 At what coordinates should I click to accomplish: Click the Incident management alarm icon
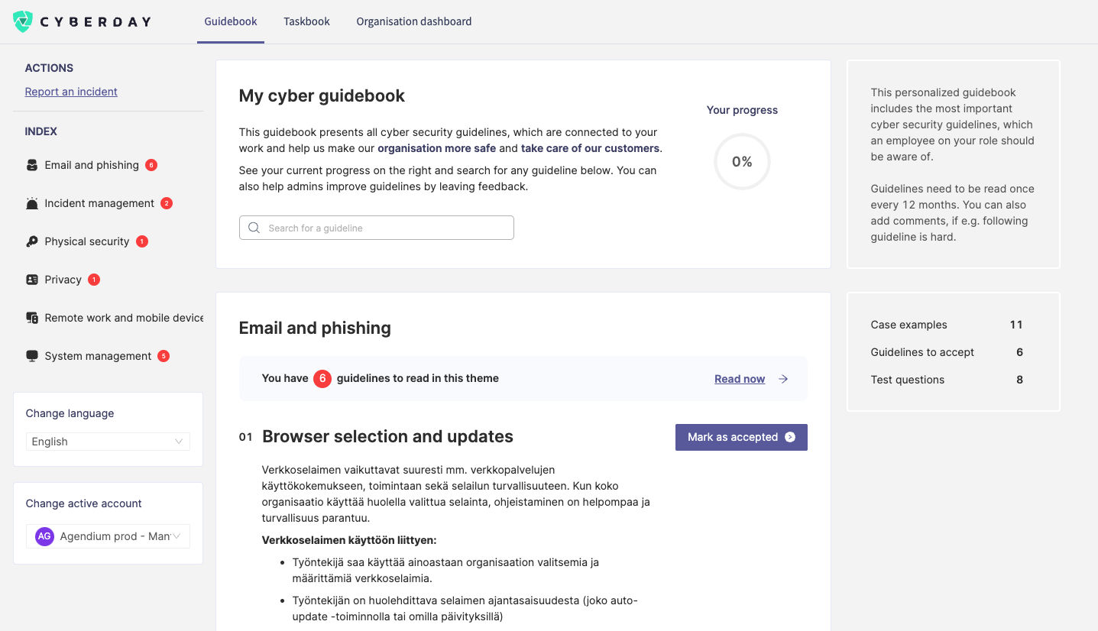(x=32, y=203)
